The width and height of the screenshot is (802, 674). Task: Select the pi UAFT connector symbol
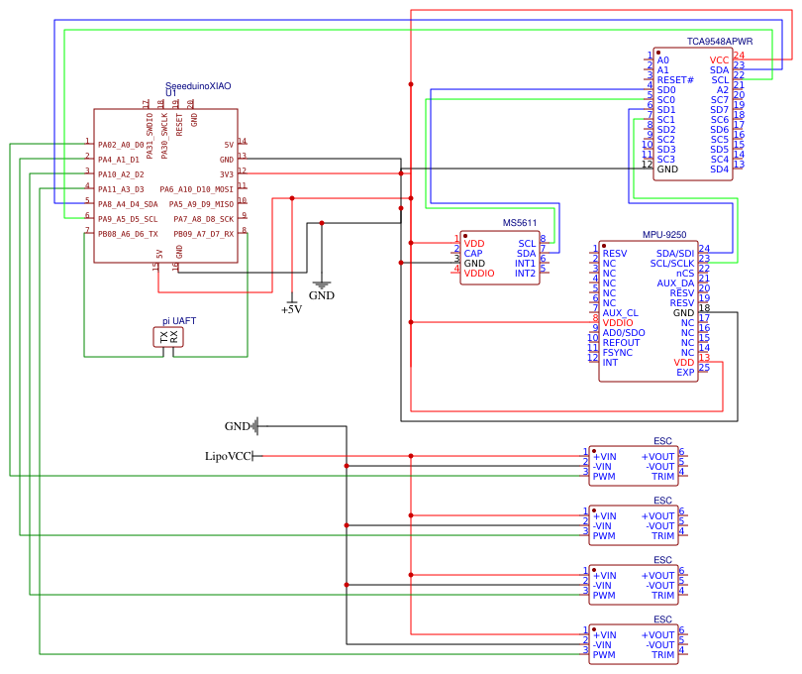tap(166, 335)
